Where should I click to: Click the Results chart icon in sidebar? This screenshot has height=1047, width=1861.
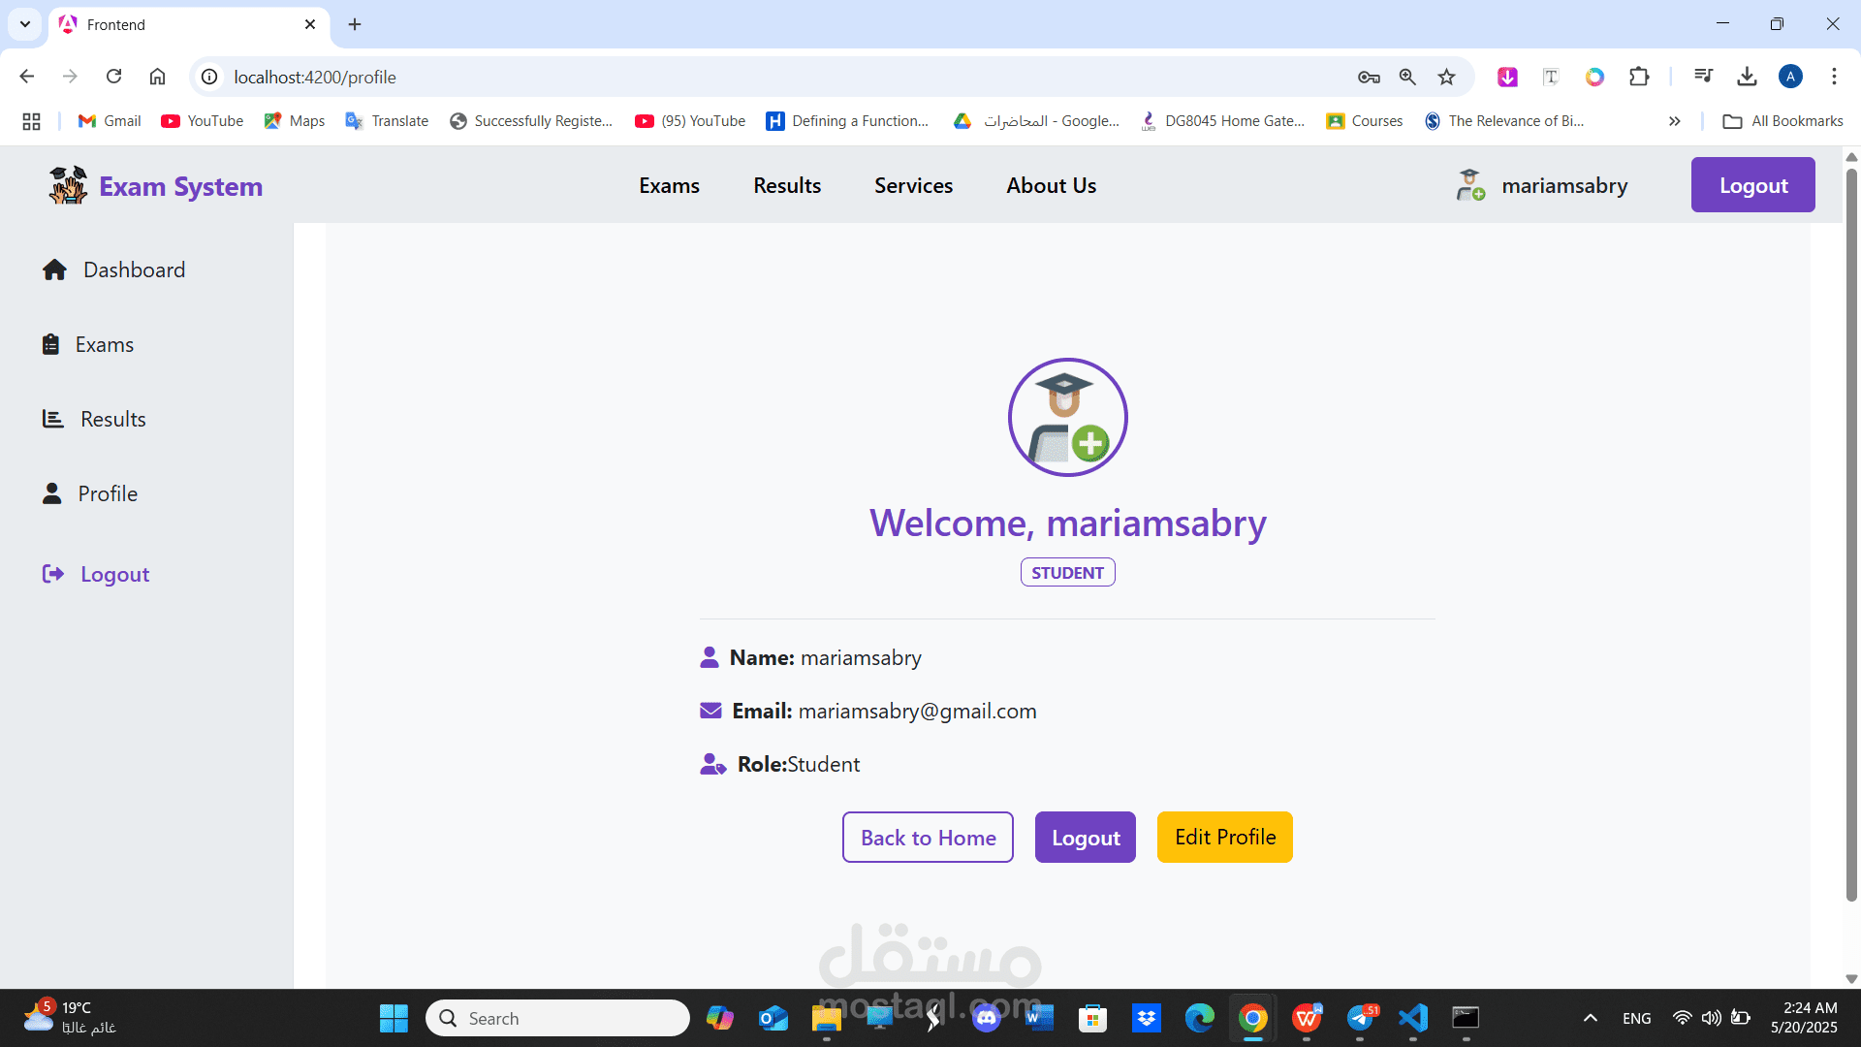pyautogui.click(x=52, y=419)
